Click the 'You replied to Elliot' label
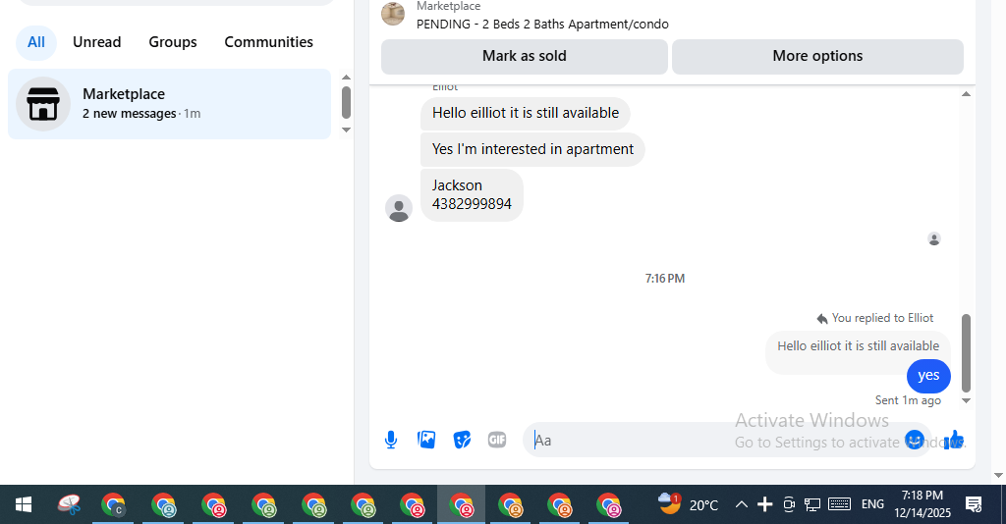Image resolution: width=1006 pixels, height=524 pixels. click(x=883, y=318)
